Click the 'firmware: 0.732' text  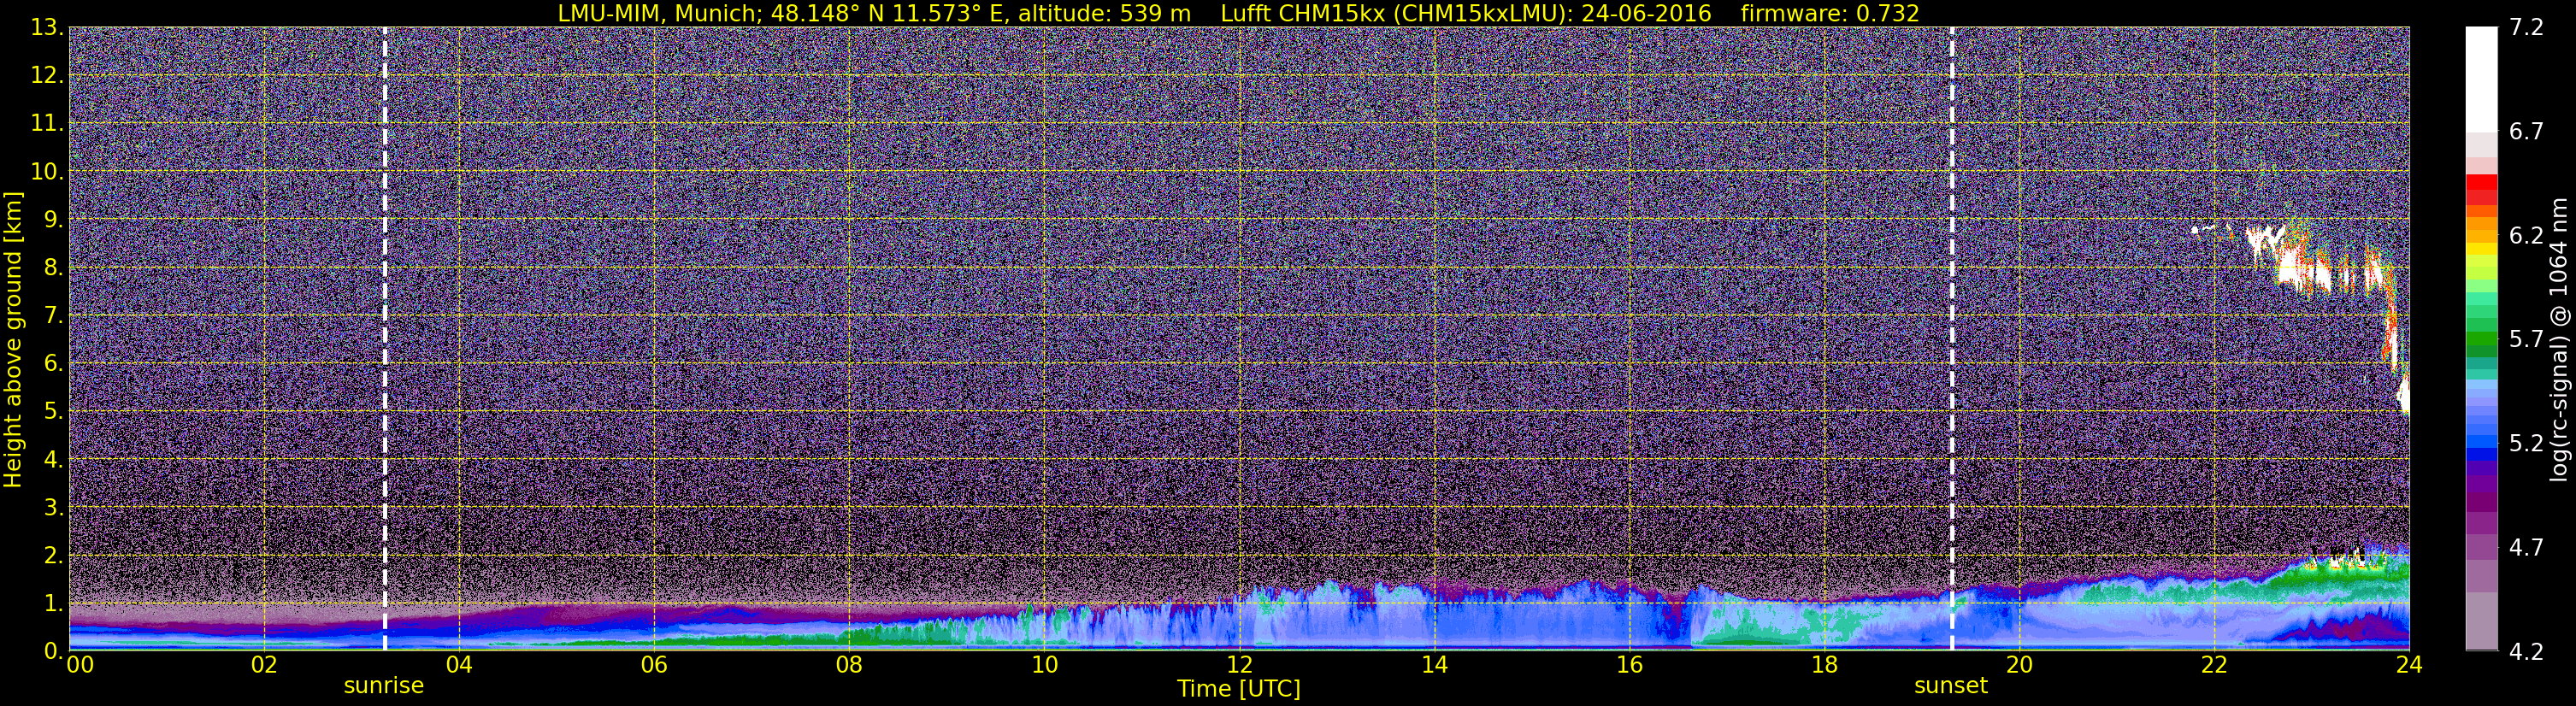(1830, 13)
